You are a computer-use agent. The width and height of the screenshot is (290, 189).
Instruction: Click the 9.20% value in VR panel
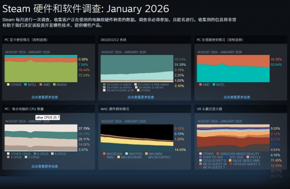click(x=276, y=129)
